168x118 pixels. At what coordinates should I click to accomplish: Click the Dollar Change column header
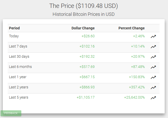pyautogui.click(x=83, y=28)
